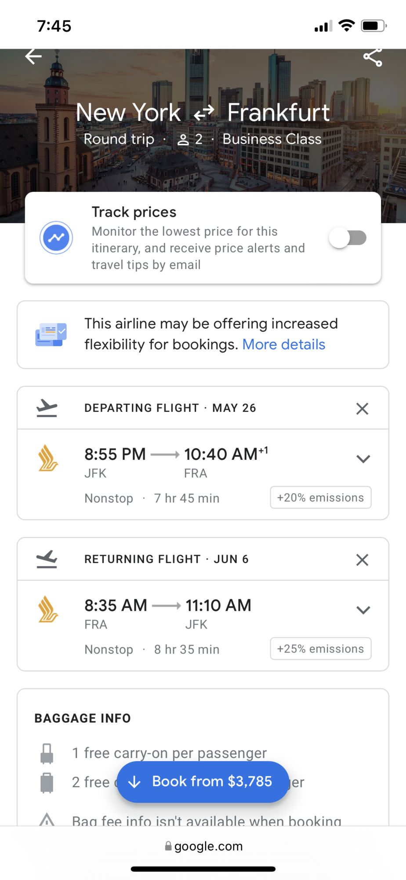Tap Book from $3,785 button
This screenshot has height=880, width=406.
point(203,782)
